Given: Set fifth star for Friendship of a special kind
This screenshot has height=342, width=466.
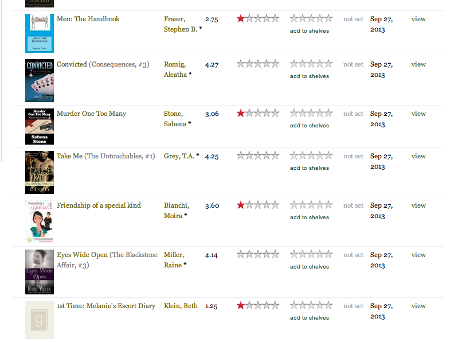Looking at the screenshot, I should [276, 205].
